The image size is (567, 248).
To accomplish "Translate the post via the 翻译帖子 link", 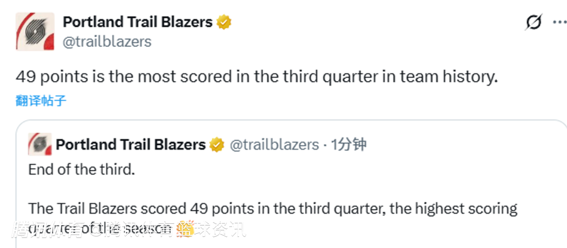I will click(x=41, y=101).
